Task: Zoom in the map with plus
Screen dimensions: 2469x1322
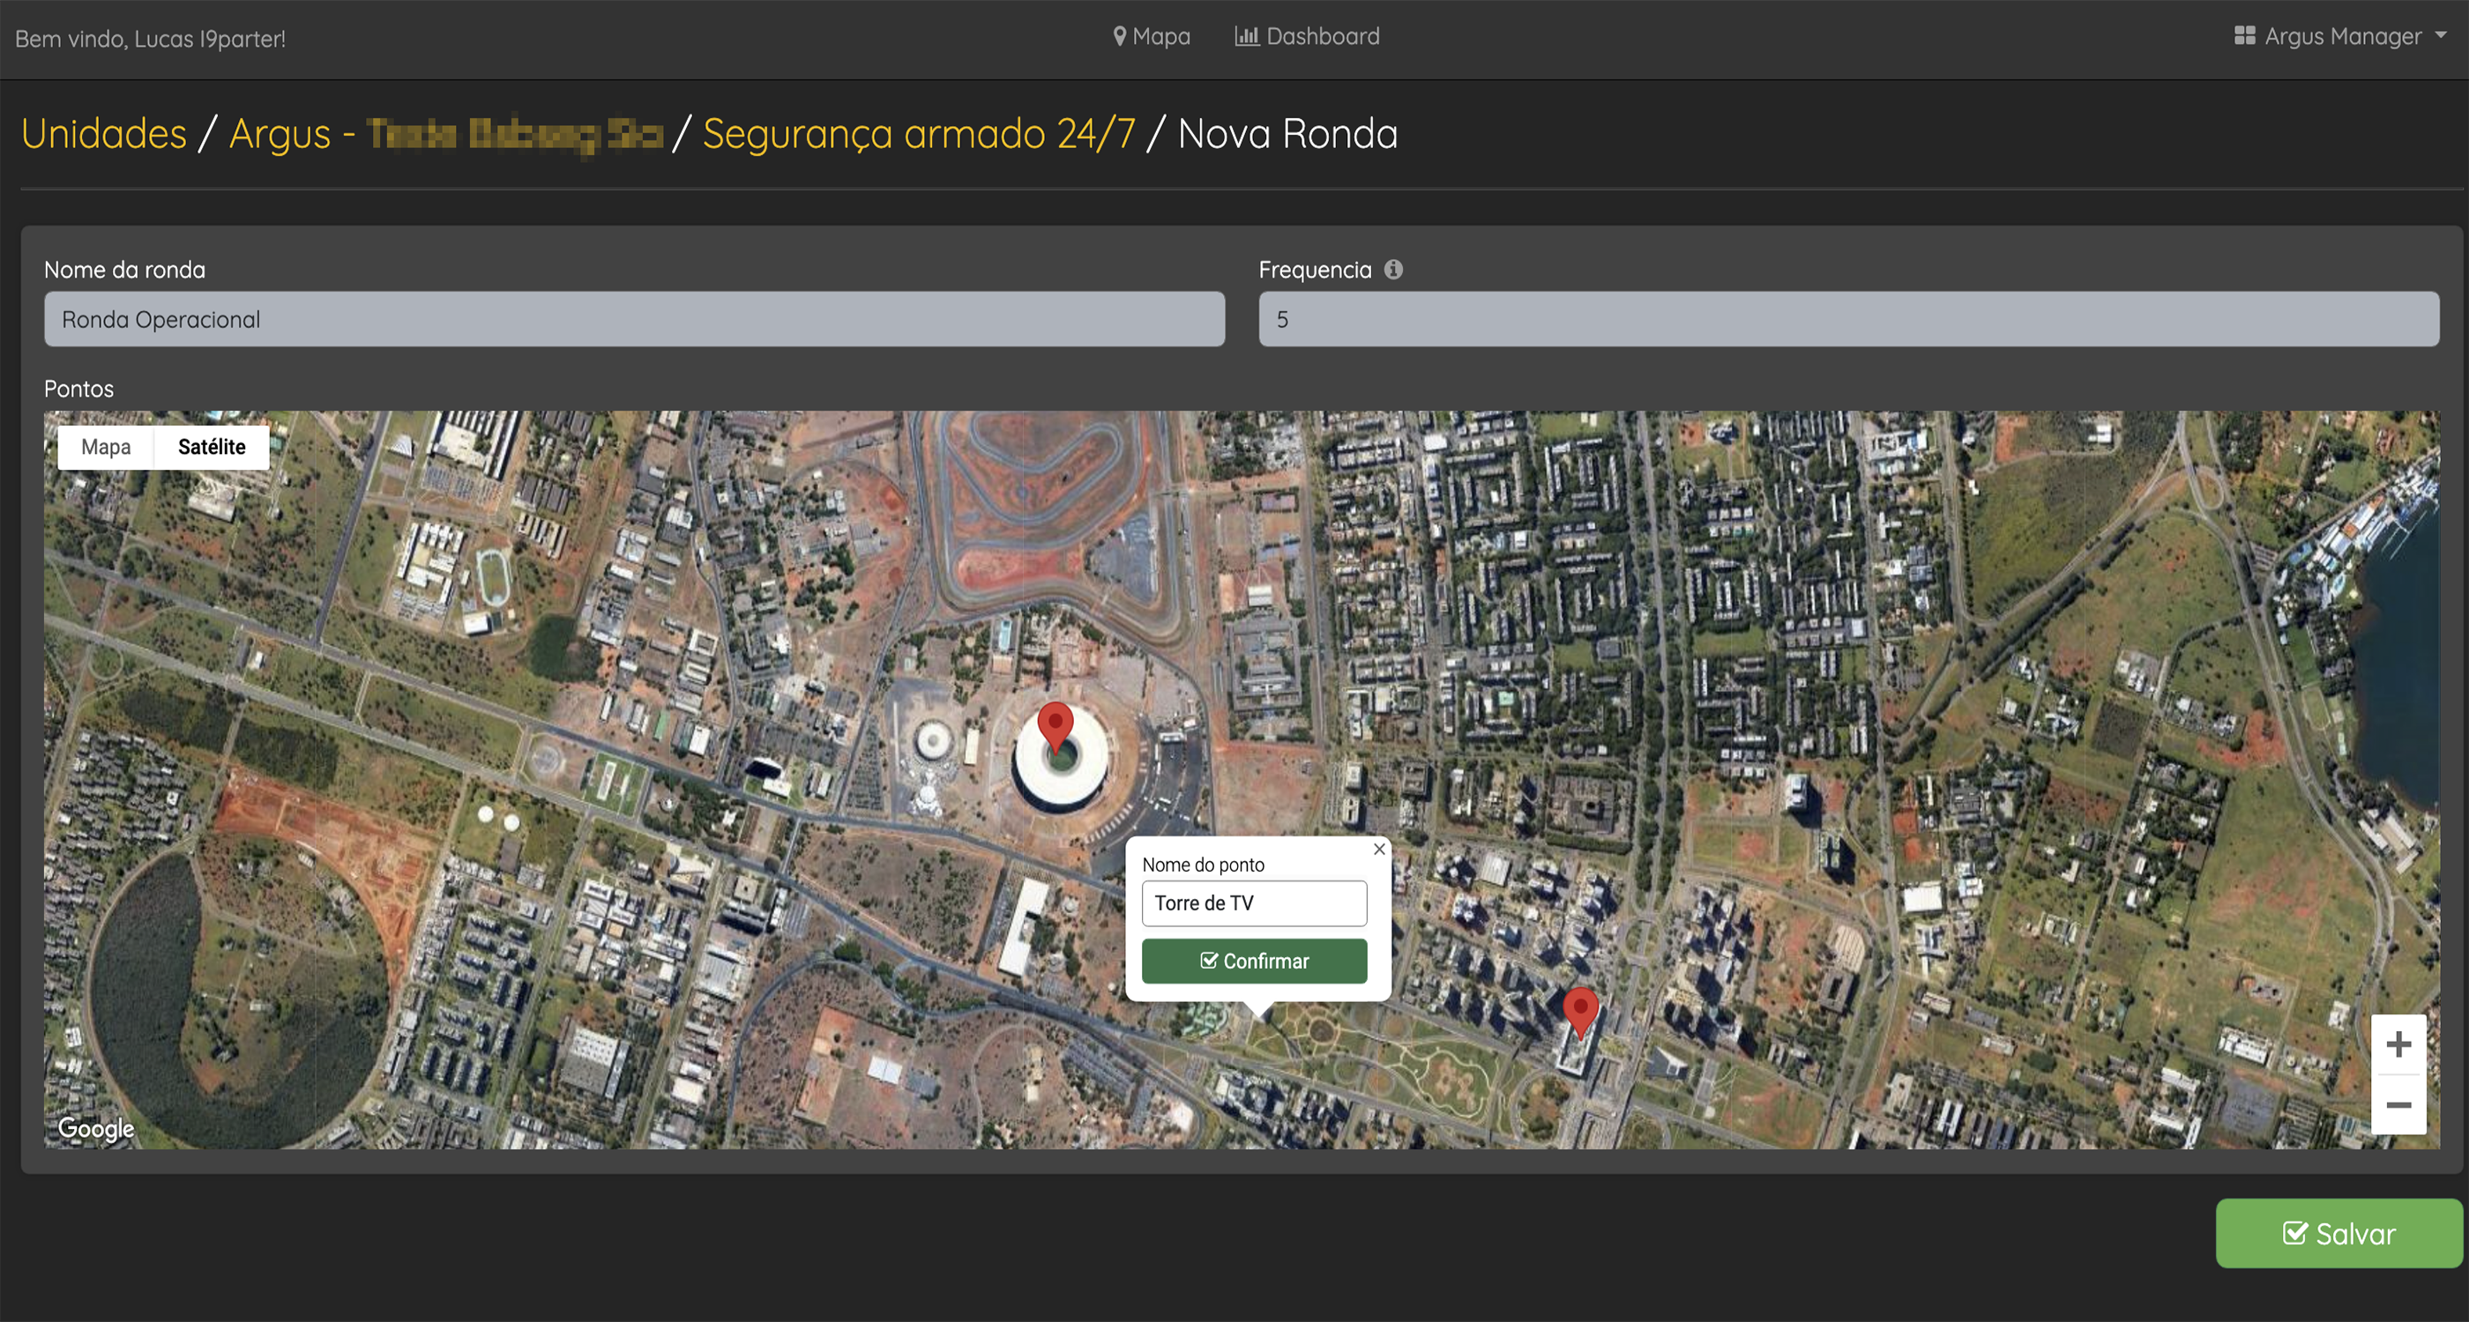Action: coord(2398,1044)
